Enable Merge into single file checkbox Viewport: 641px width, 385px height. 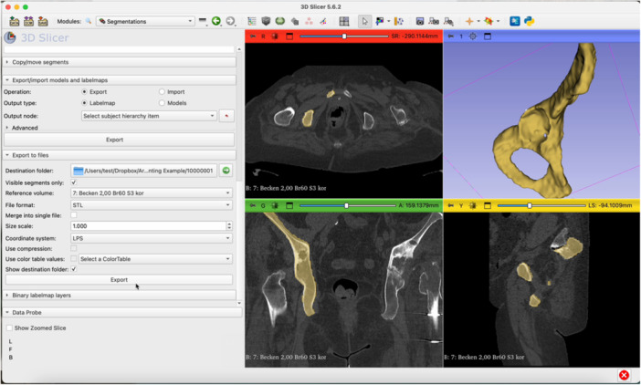click(74, 215)
